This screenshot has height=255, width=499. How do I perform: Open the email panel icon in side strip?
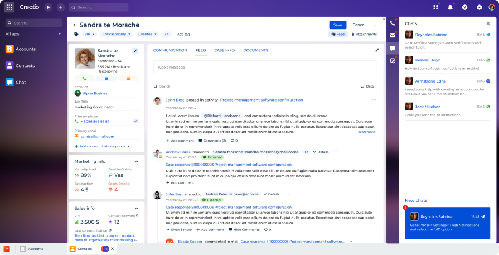click(x=393, y=35)
